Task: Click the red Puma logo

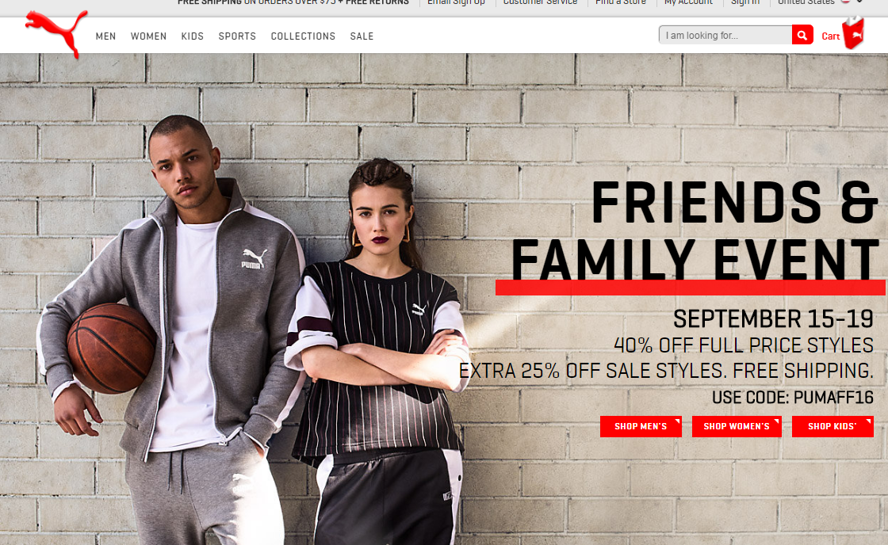Action: click(x=56, y=33)
